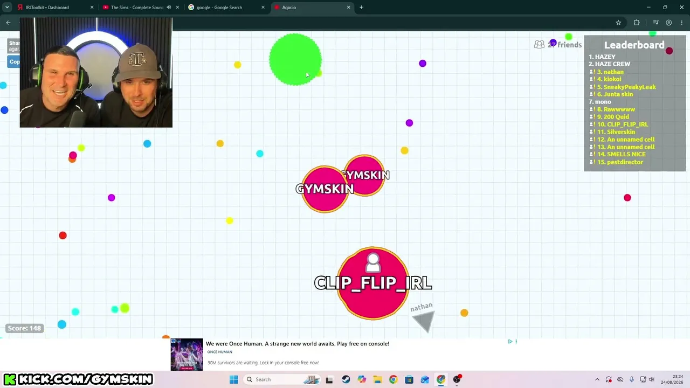Open the browser extensions menu
Image resolution: width=690 pixels, height=388 pixels.
637,23
